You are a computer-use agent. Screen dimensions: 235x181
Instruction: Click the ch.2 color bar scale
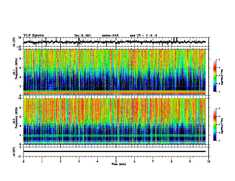tap(215, 125)
